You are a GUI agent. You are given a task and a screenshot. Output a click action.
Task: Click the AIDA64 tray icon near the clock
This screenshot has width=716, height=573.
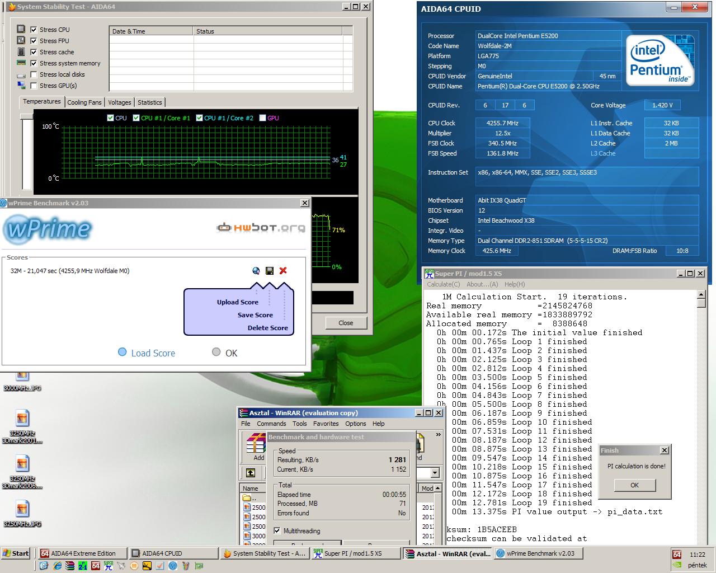[x=677, y=555]
